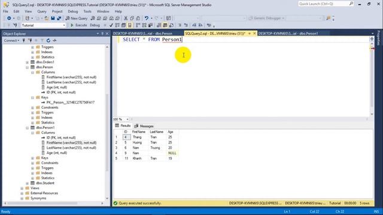383x215 pixels.
Task: Click the Display Estimated Execution Plan icon
Action: (x=117, y=25)
